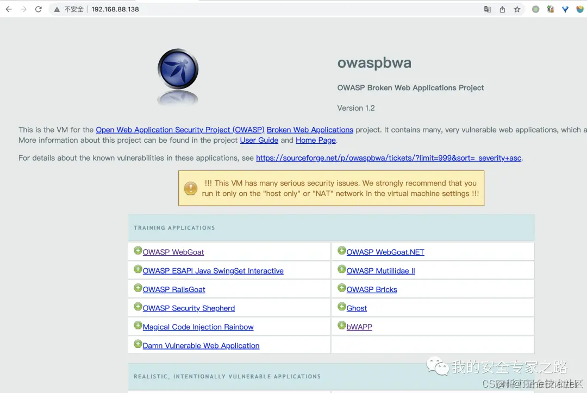Expand plus icon beside Magical Code Injection Rainbow
Viewport: 587px width, 393px height.
click(x=138, y=325)
